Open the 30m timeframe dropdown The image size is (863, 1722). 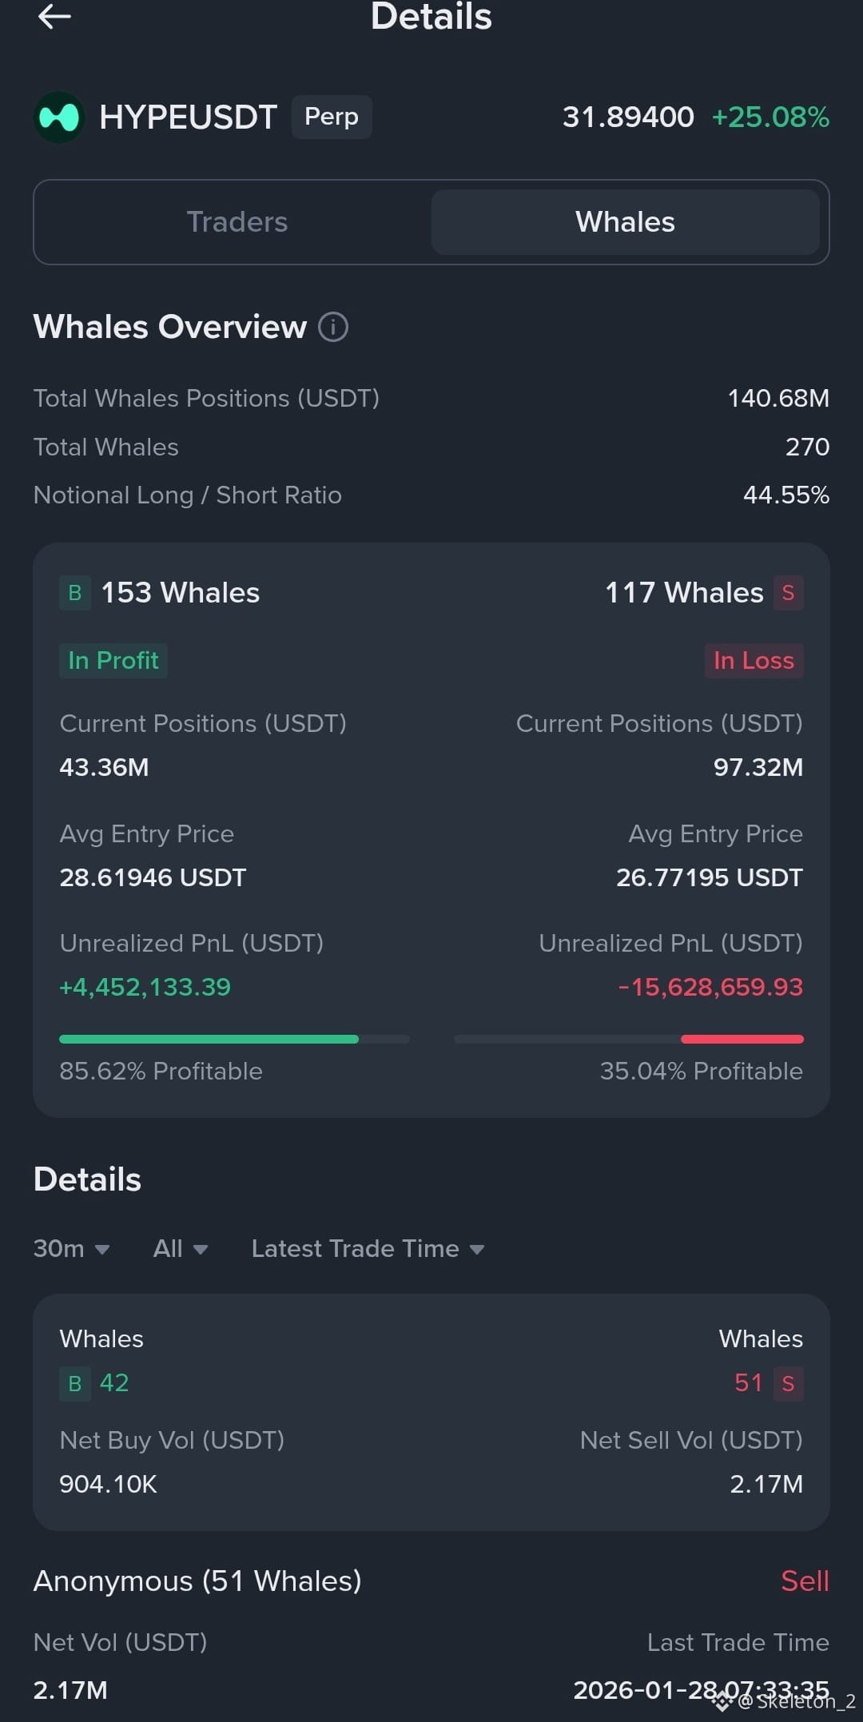pos(71,1248)
